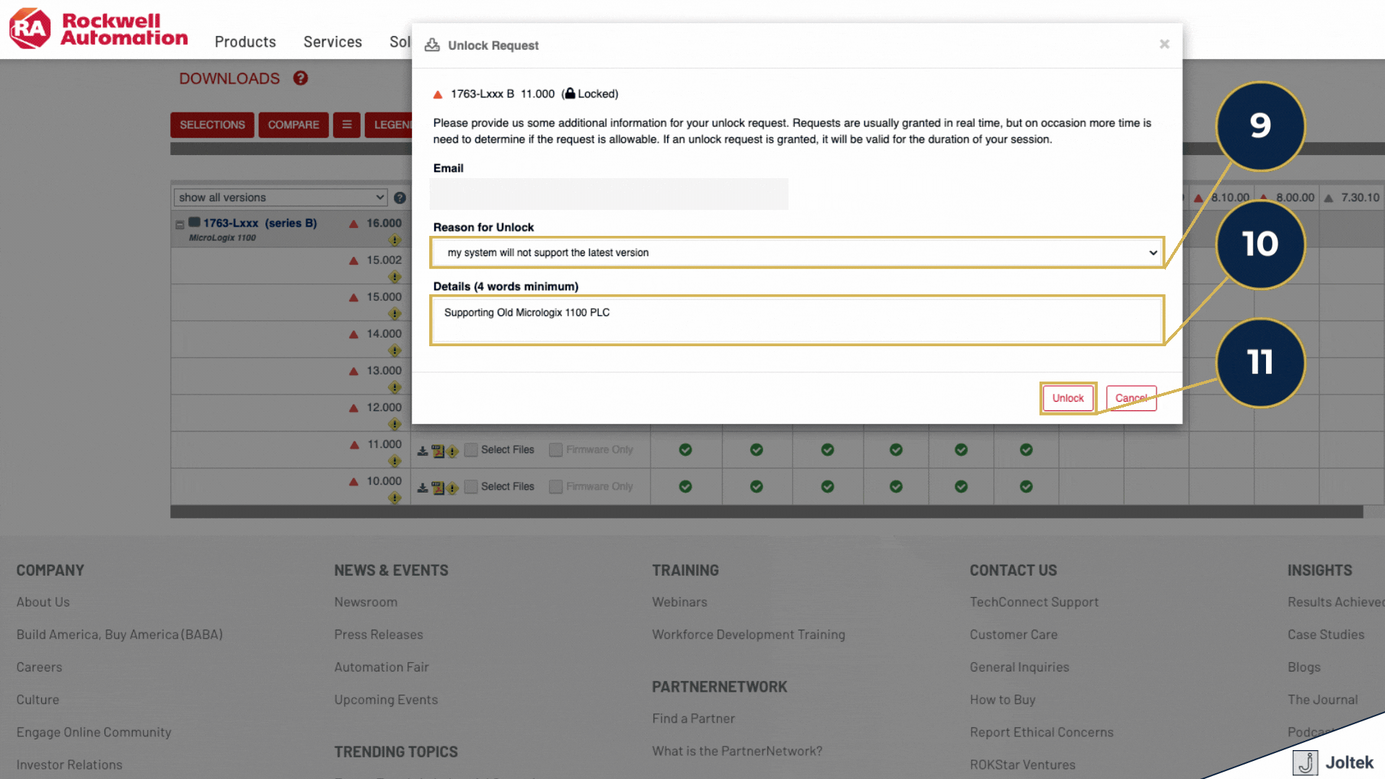Click the Rockwell Automation logo
Screen dimensions: 1385x779
(x=99, y=29)
